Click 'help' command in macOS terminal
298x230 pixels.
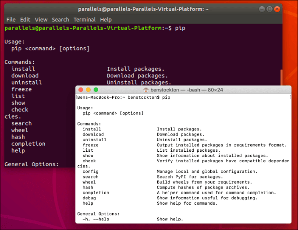[x=88, y=203]
